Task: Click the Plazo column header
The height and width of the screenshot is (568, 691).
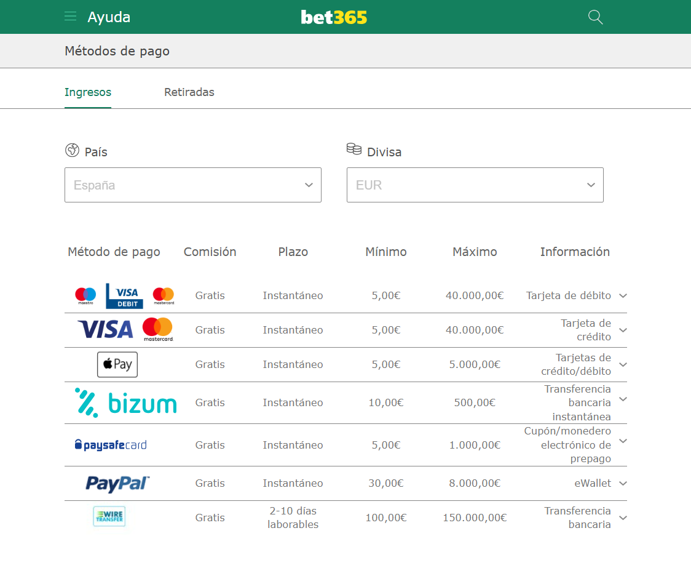Action: tap(293, 252)
